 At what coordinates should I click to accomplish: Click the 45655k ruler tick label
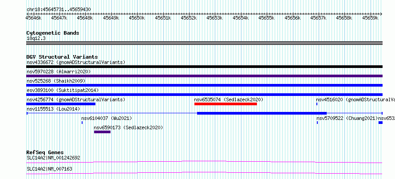point(266,18)
